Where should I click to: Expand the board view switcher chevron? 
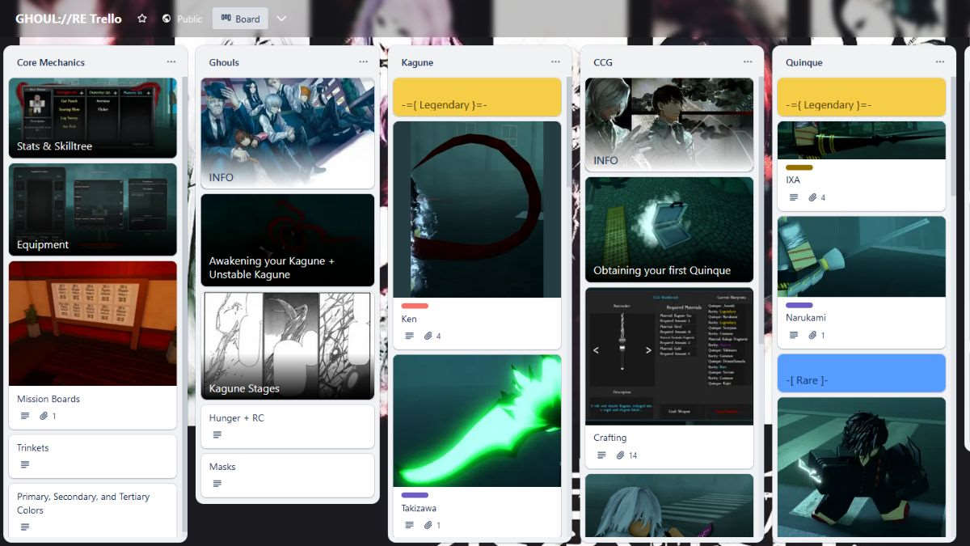tap(281, 19)
